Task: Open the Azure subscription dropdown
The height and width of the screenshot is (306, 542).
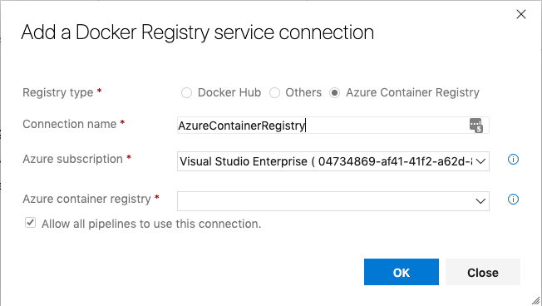Action: [333, 161]
